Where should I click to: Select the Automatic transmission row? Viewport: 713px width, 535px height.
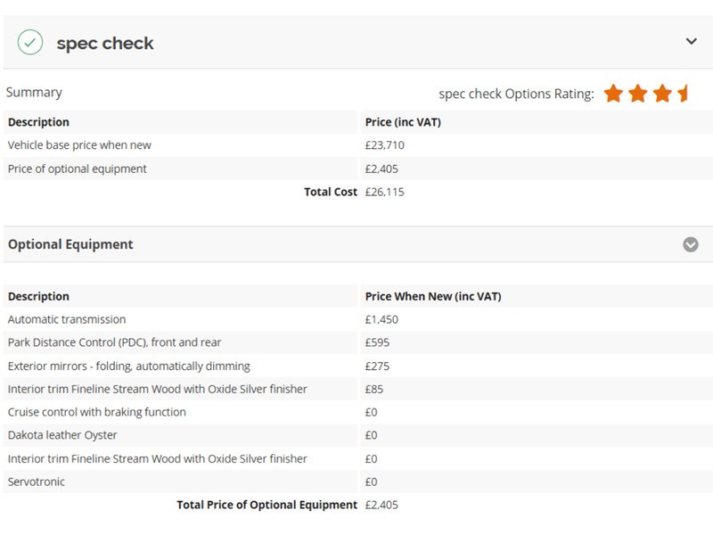(358, 319)
